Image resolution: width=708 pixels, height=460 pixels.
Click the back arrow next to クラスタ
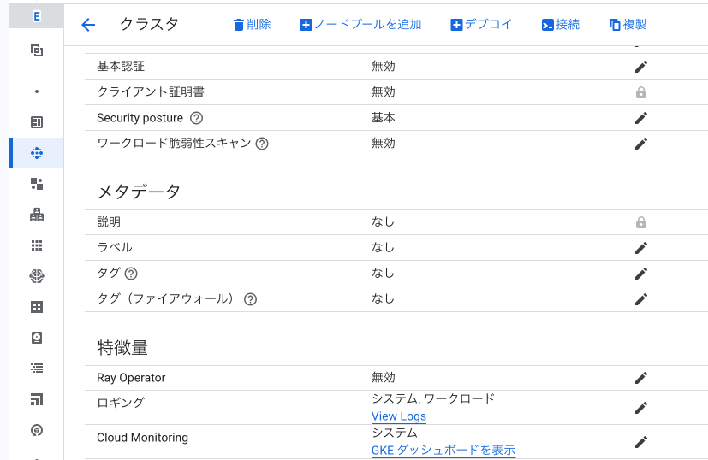88,24
